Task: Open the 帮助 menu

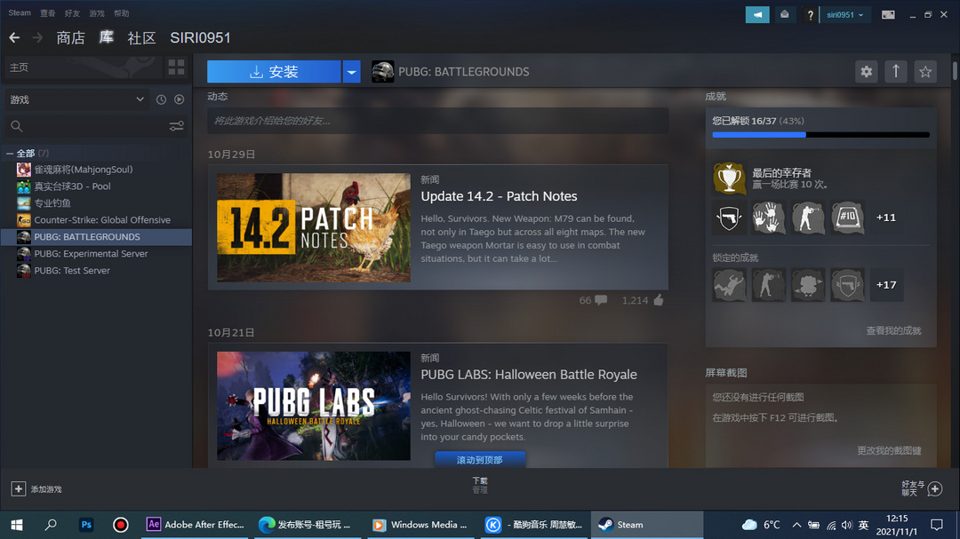Action: [121, 12]
